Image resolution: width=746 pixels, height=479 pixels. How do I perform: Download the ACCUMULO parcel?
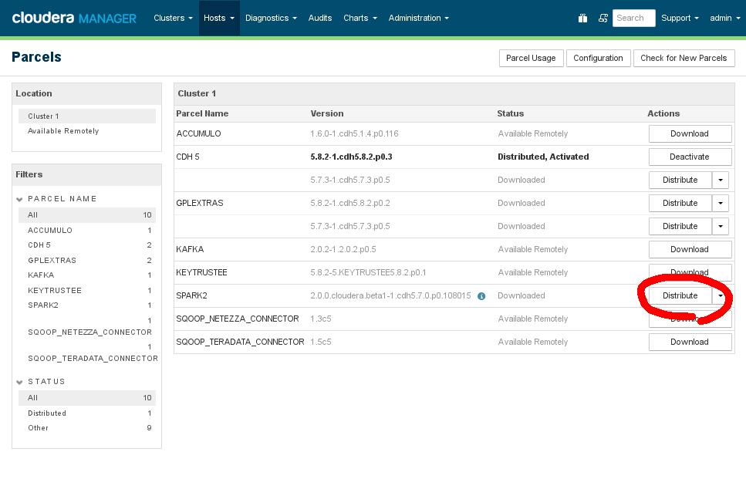pos(690,133)
